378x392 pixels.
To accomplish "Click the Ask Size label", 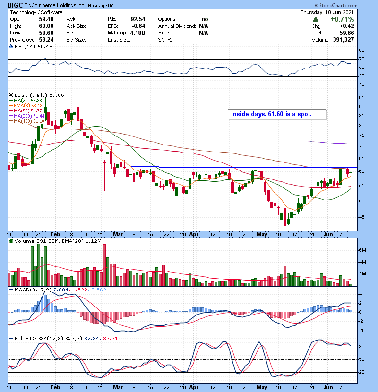I will click(77, 26).
